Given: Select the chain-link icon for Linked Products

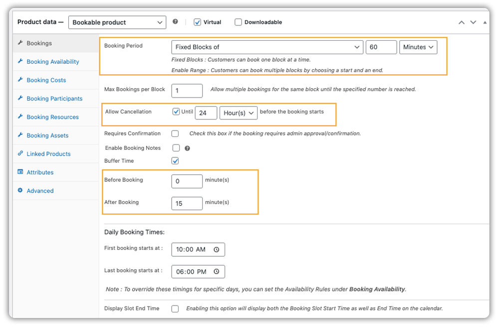Looking at the screenshot, I should pyautogui.click(x=20, y=154).
